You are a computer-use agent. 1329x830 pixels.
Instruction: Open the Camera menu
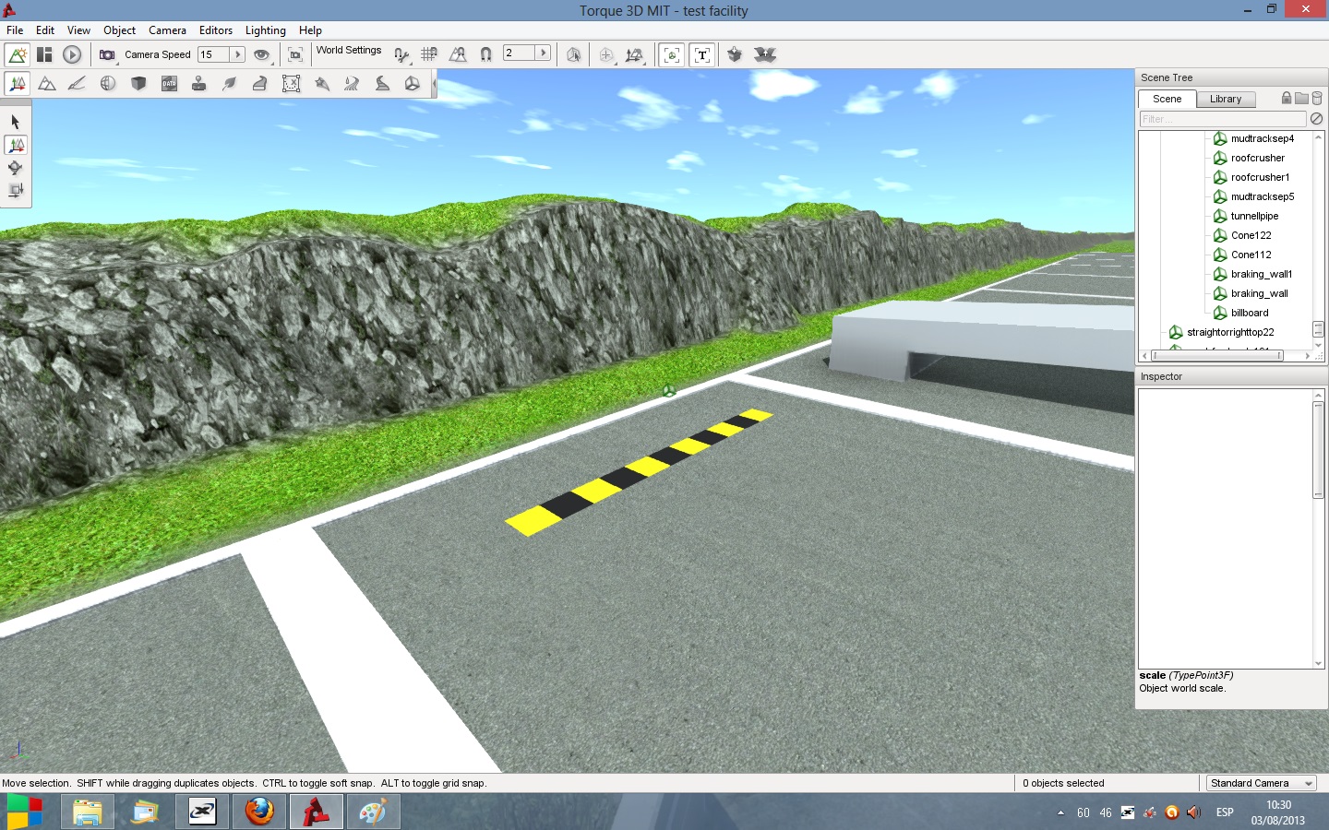pos(168,30)
